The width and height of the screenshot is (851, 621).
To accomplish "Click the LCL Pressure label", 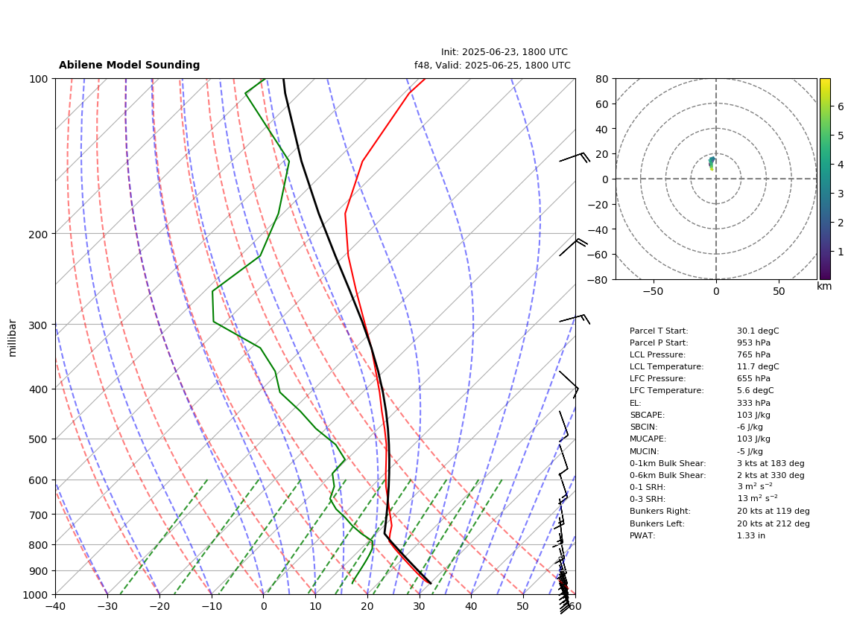I will pos(657,354).
